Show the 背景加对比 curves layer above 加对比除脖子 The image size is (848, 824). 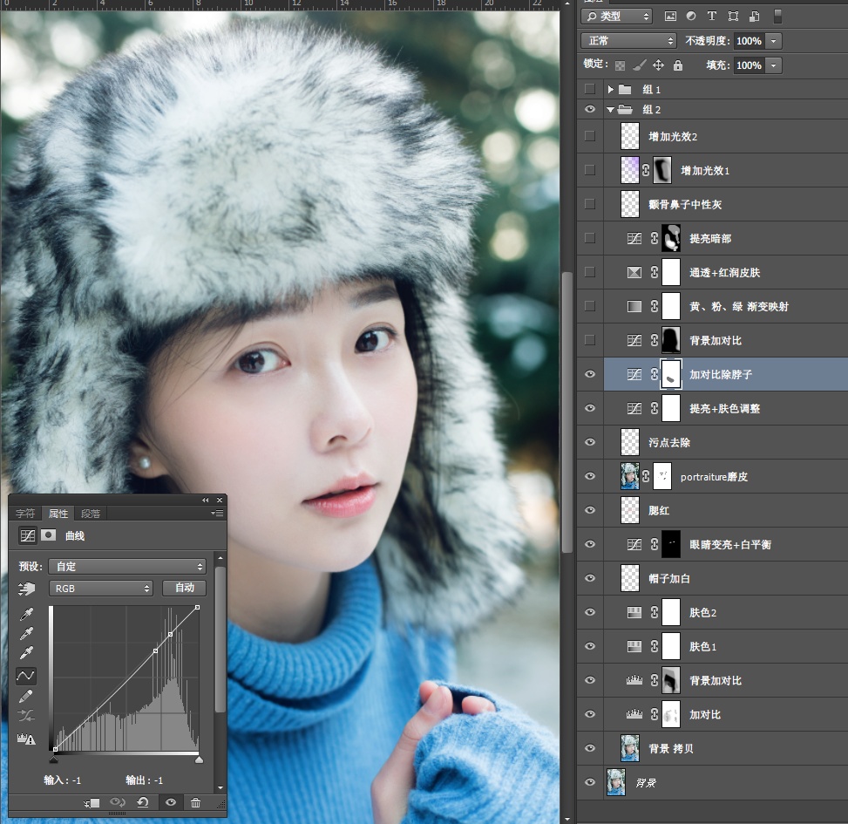coord(589,340)
